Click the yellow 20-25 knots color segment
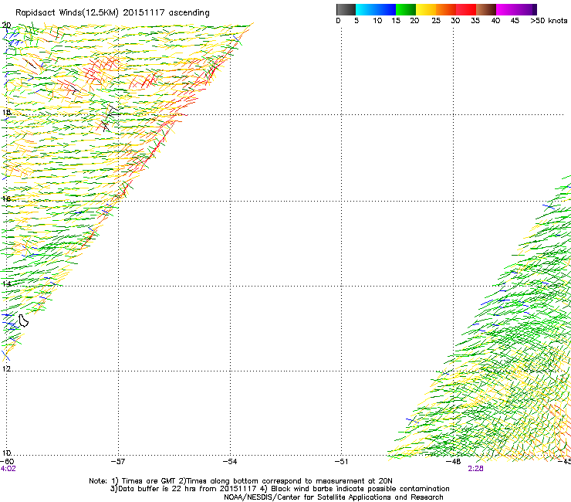Image resolution: width=571 pixels, height=502 pixels. [x=426, y=9]
